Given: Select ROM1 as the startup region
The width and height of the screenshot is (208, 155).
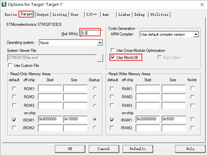Looking at the screenshot, I should (95, 89).
